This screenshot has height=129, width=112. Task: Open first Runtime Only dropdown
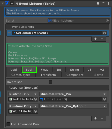click(23, 94)
